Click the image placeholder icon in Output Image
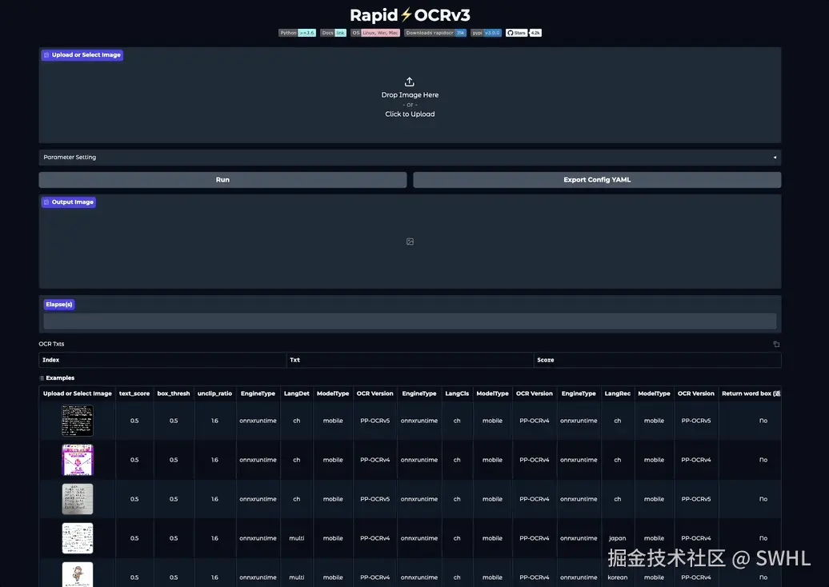Image resolution: width=829 pixels, height=587 pixels. 410,242
